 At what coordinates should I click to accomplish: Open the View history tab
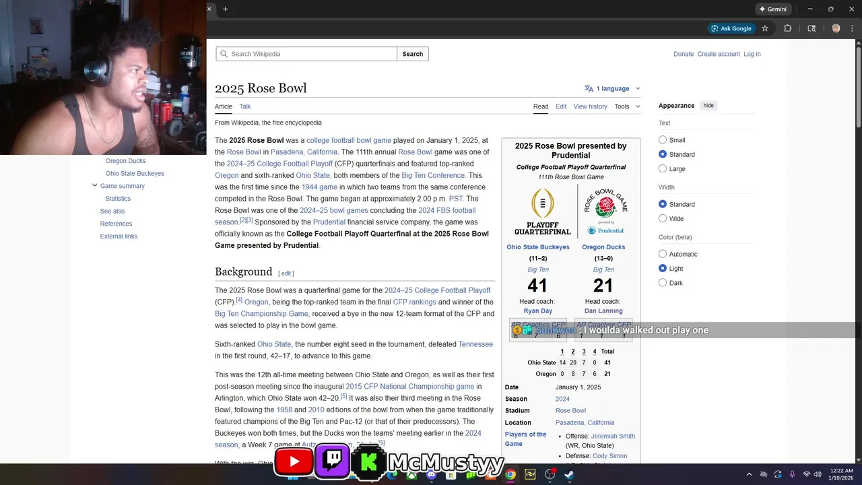[x=590, y=106]
